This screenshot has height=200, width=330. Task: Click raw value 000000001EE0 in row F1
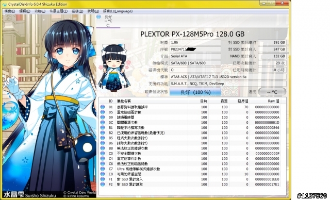click(267, 179)
